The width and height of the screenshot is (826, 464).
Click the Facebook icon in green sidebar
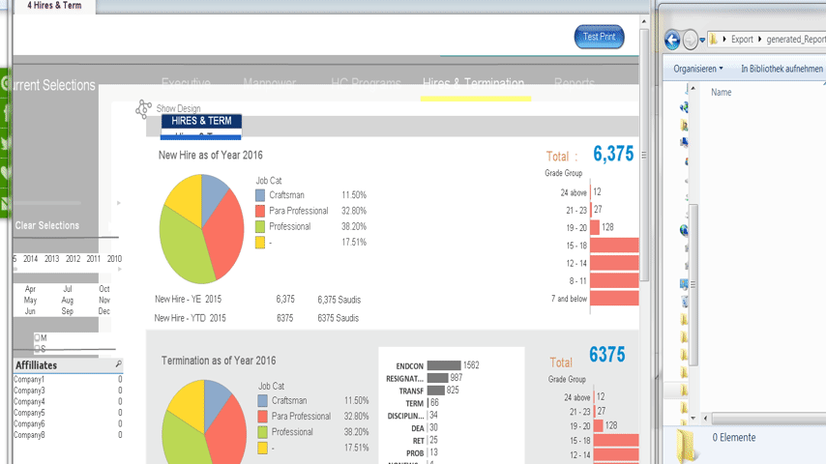click(6, 113)
